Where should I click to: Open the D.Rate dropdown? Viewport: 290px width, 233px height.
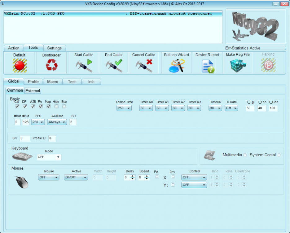(x=231, y=108)
